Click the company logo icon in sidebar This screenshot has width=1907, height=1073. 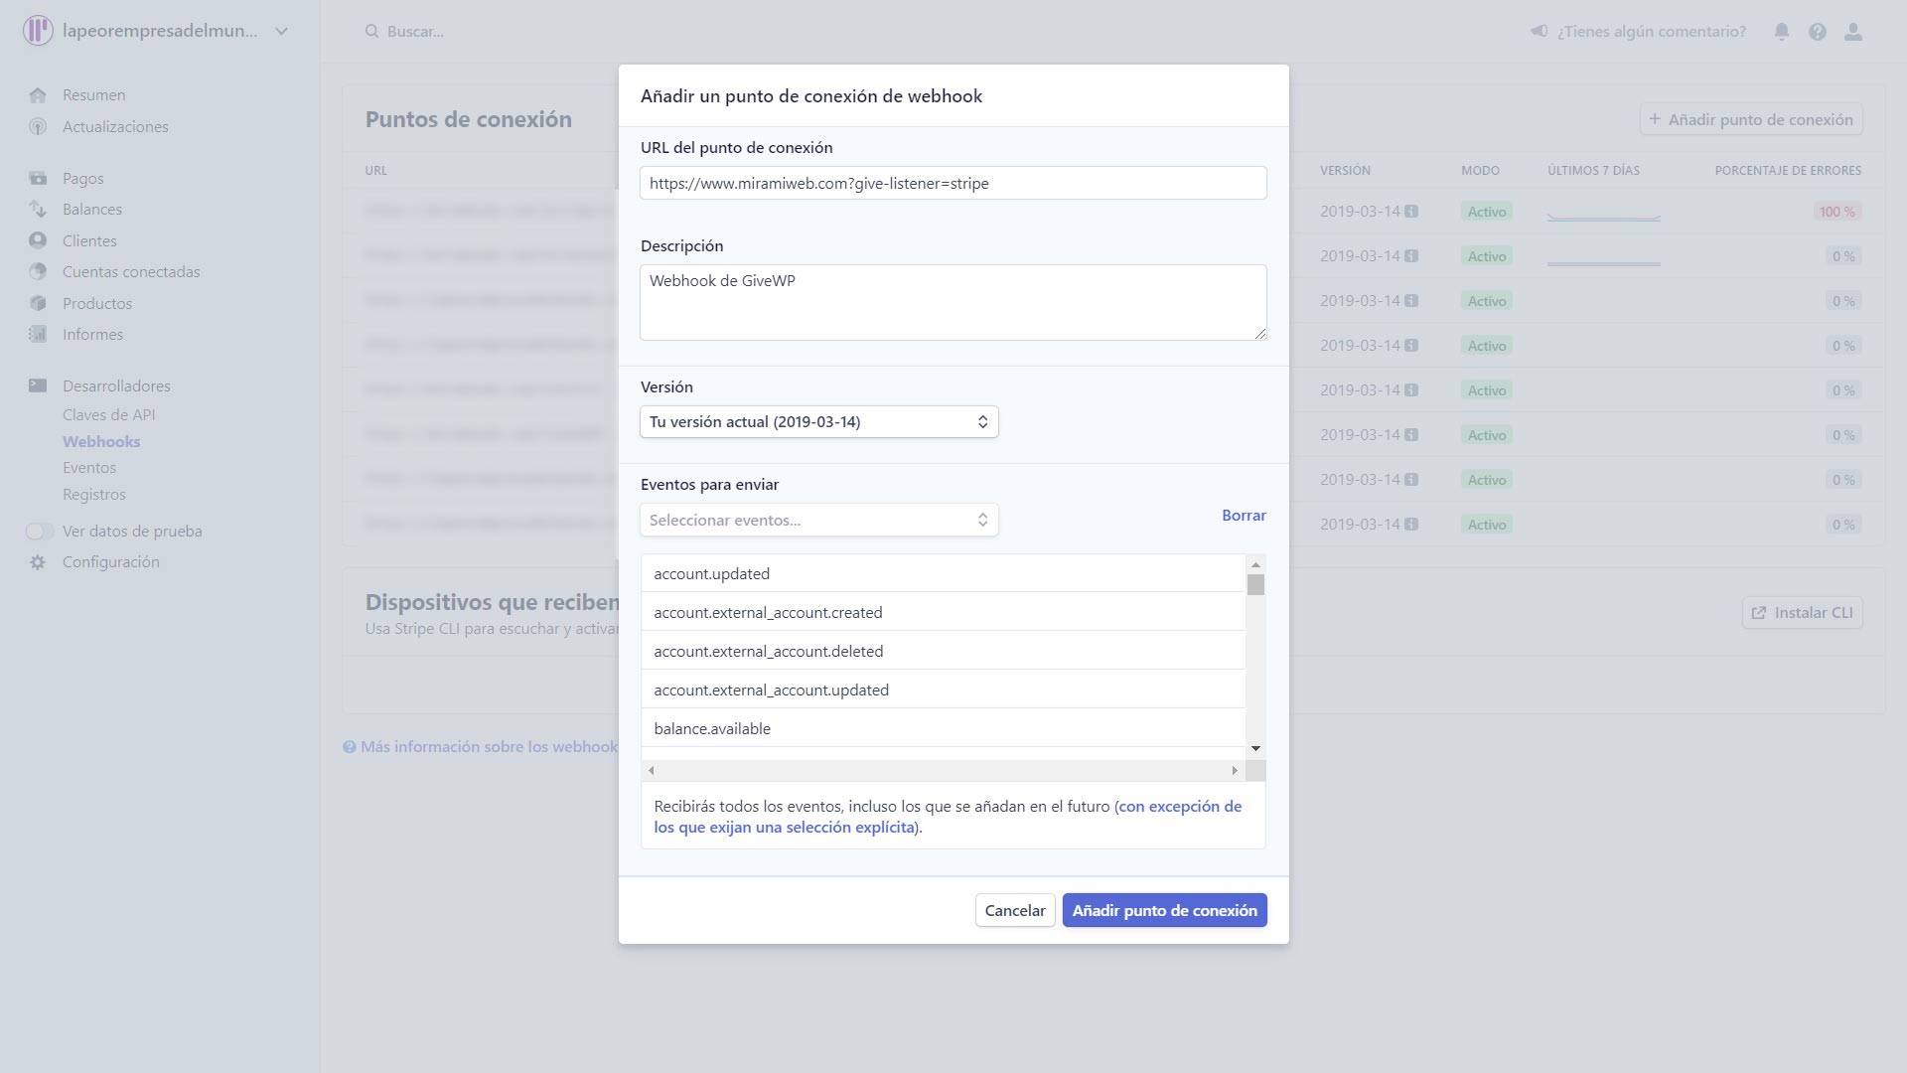[x=38, y=31]
